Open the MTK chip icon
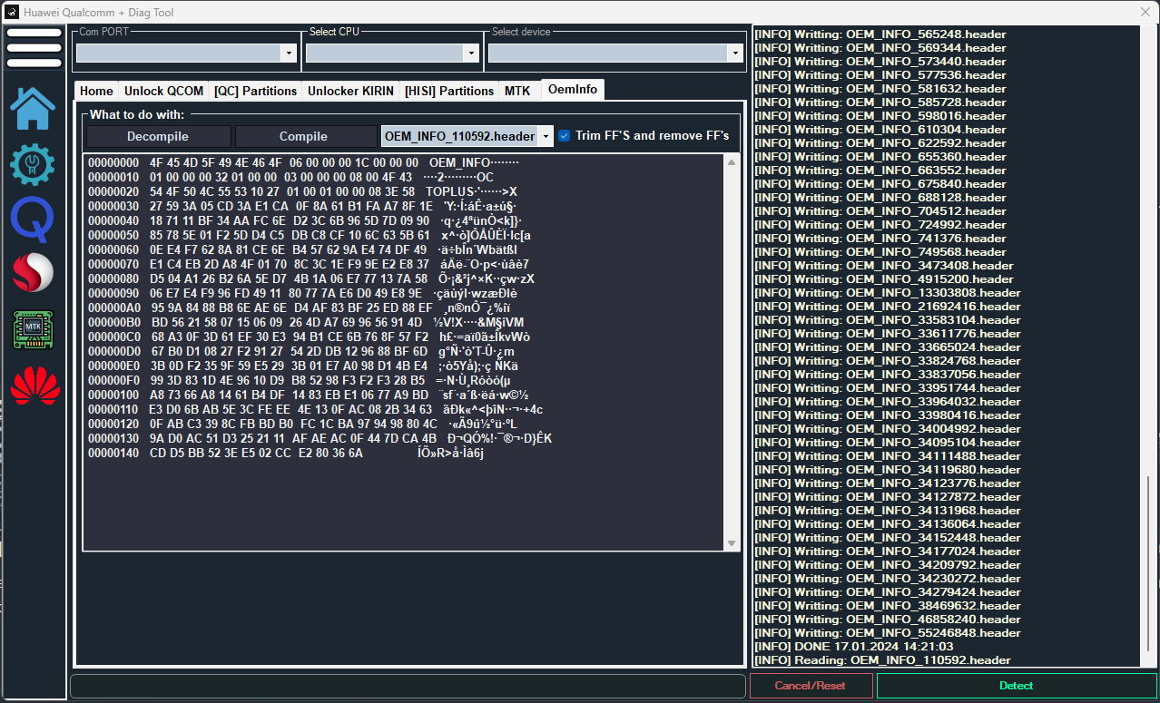Screen dimensions: 1160x703 (34, 328)
